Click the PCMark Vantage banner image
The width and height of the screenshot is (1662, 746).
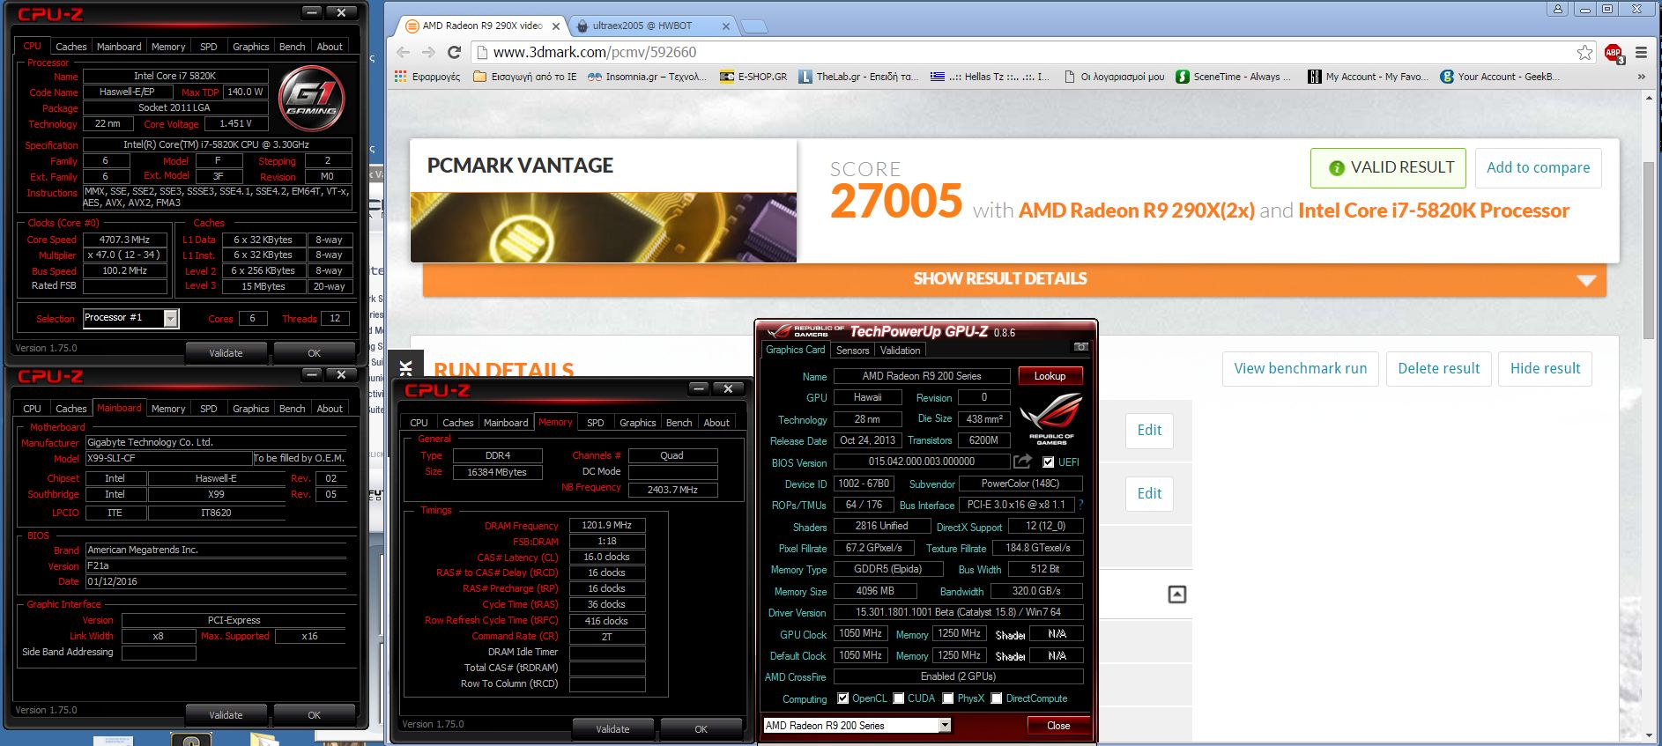click(604, 226)
